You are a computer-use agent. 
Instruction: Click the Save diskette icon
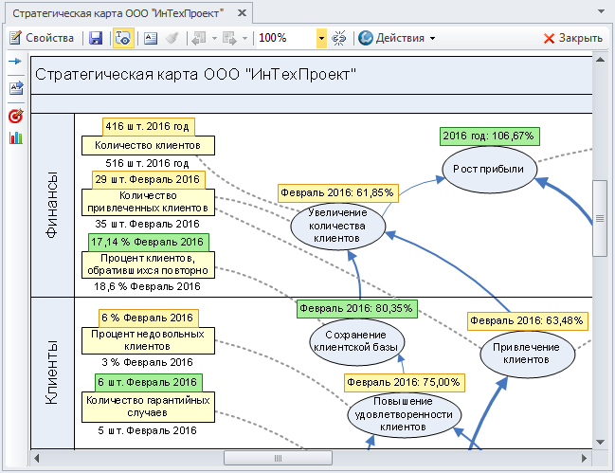96,38
